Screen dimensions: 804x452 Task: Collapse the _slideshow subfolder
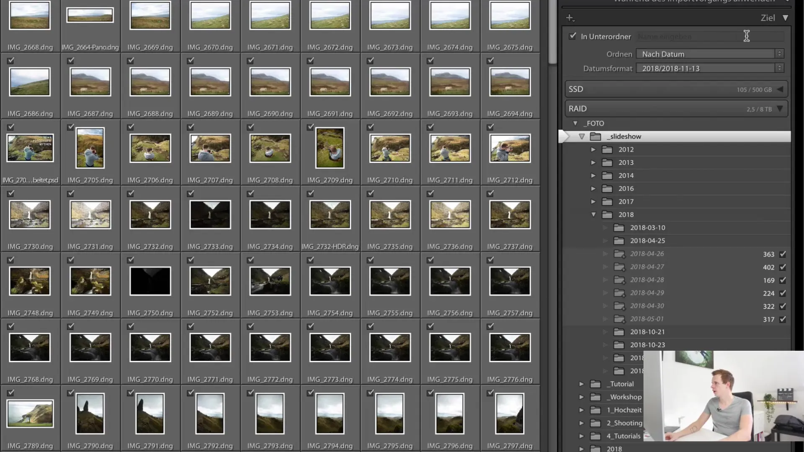coord(582,136)
